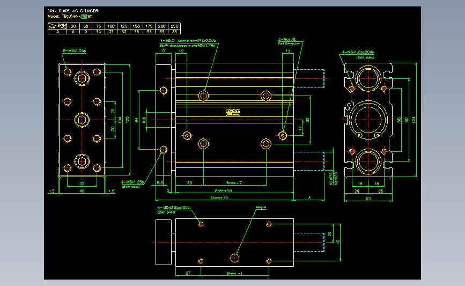Click the small label plate on cylinder body
The image size is (465, 286).
point(233,112)
